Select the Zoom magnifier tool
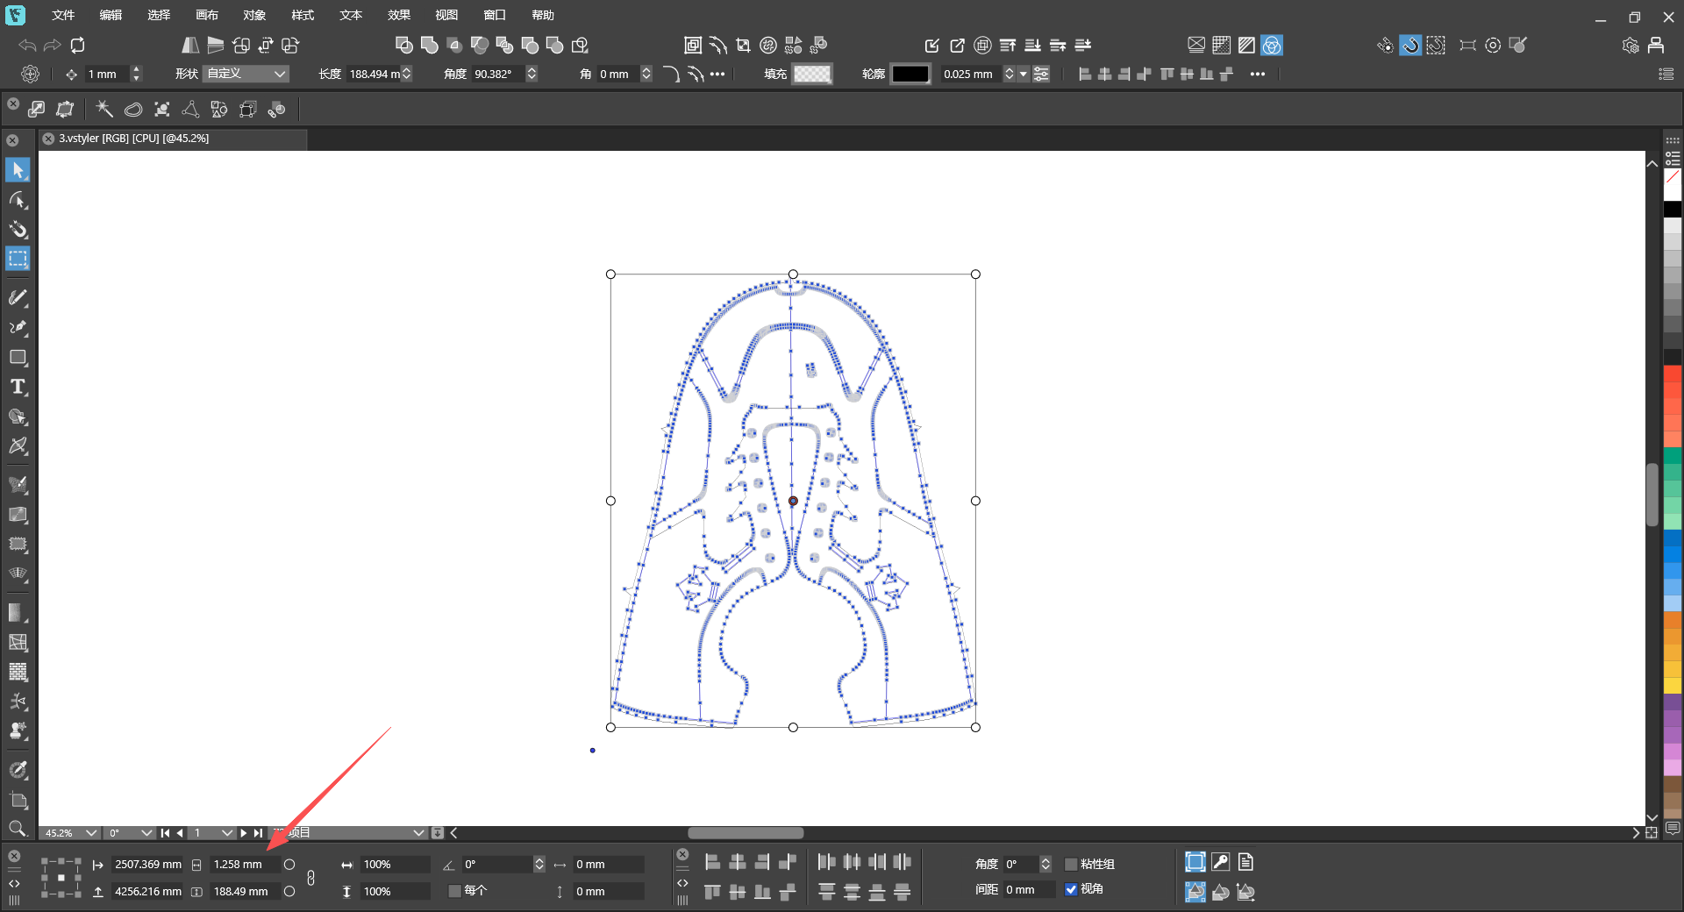 click(17, 829)
